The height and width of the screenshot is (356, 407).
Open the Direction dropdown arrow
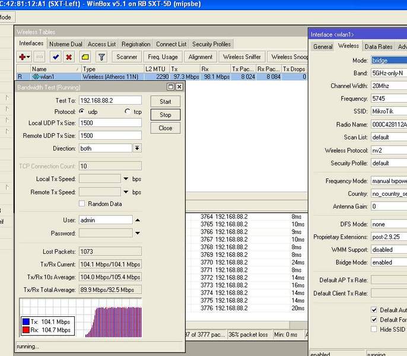pyautogui.click(x=137, y=148)
